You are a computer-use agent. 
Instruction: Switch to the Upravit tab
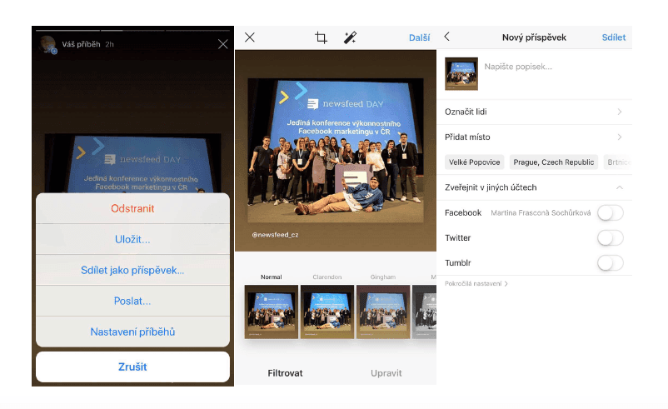[x=386, y=373]
